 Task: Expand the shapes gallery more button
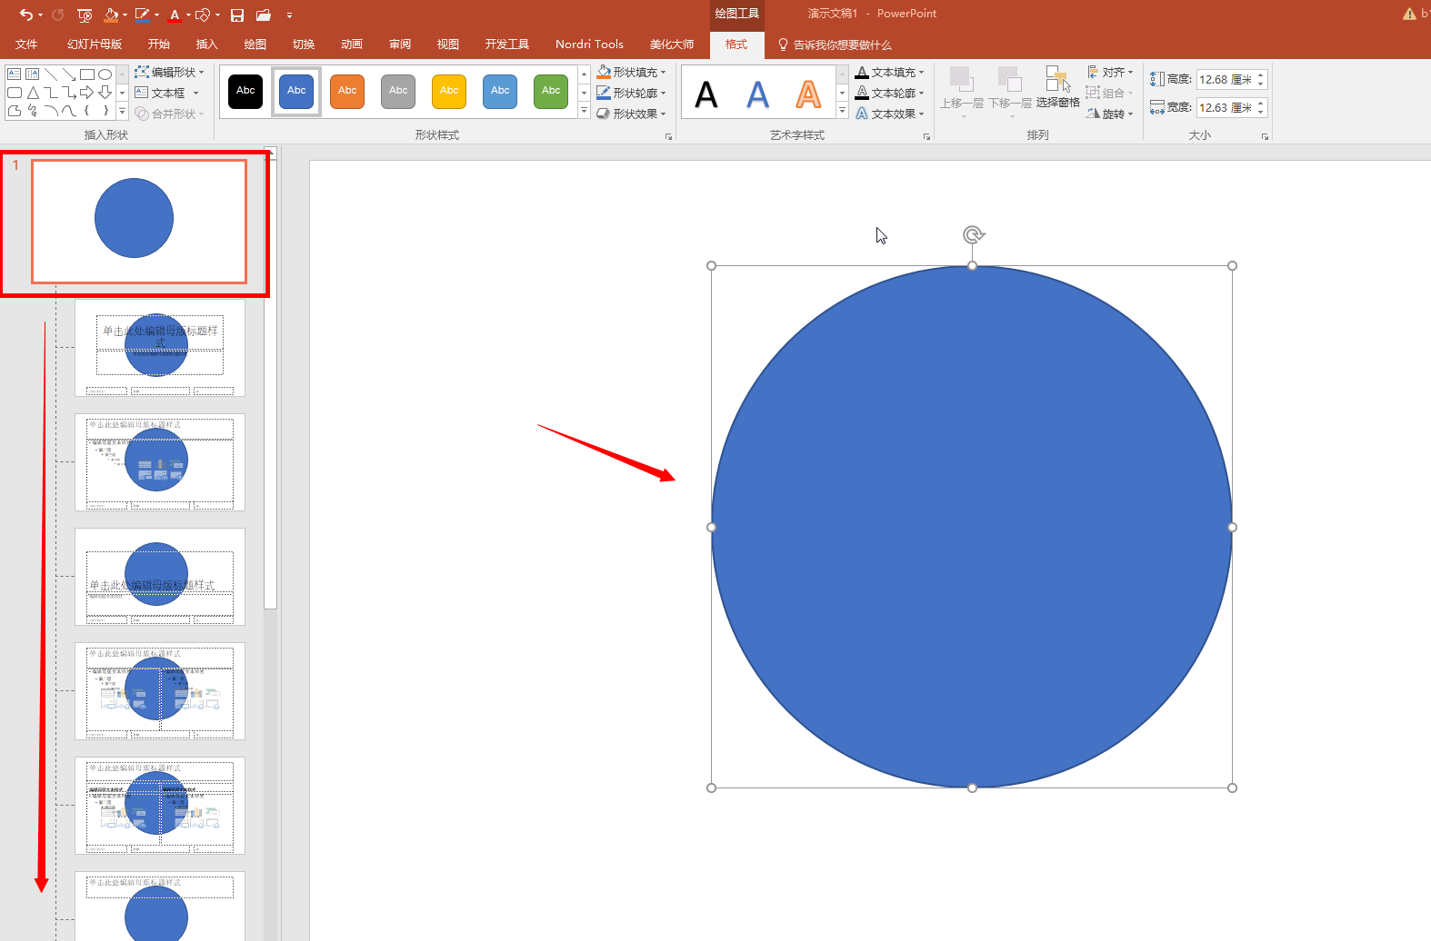tap(122, 111)
